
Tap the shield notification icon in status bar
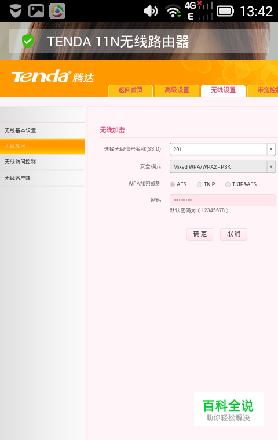[16, 11]
